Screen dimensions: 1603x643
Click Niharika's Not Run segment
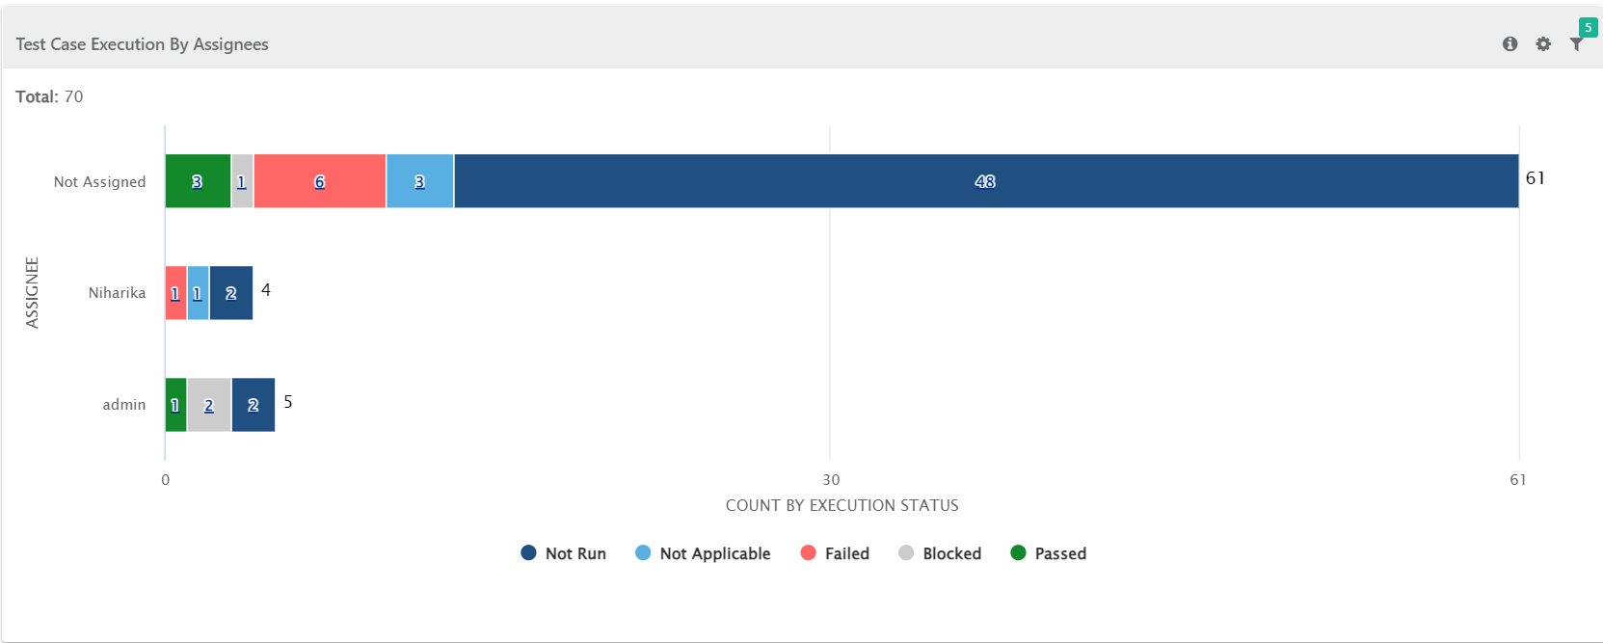(x=231, y=293)
